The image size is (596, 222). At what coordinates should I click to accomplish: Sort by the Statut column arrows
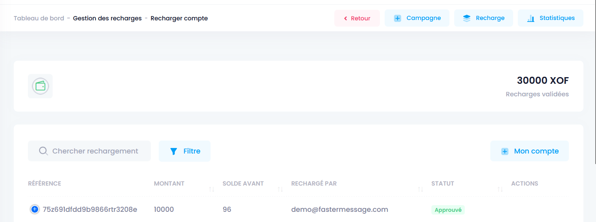click(500, 189)
